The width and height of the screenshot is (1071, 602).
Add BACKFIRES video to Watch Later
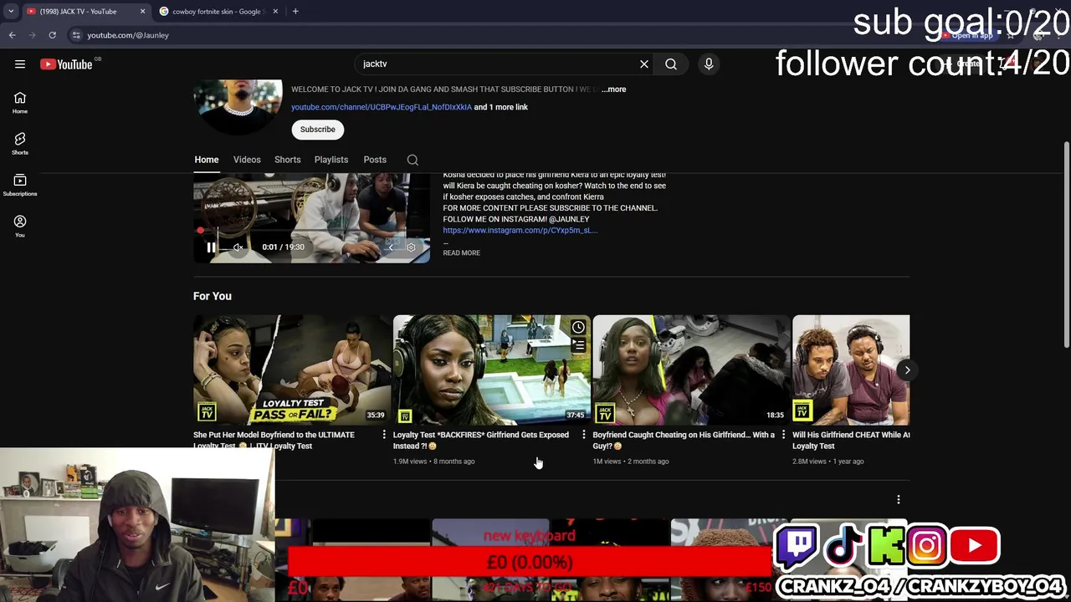click(578, 327)
